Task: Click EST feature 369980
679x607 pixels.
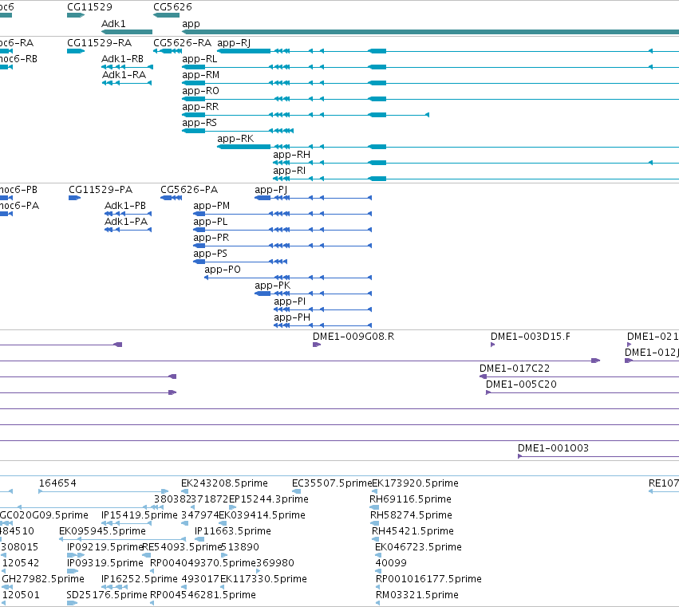Action: click(275, 564)
